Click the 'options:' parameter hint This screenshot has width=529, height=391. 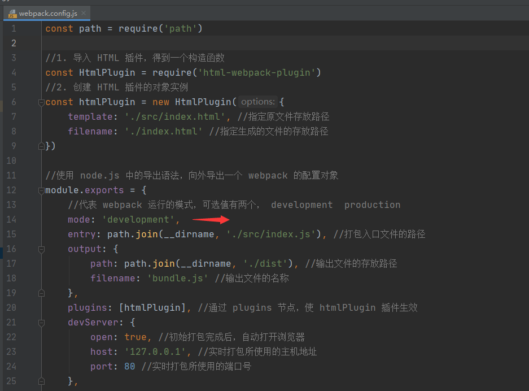point(258,102)
